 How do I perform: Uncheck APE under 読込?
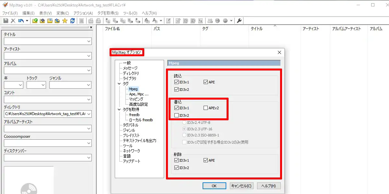[206, 82]
